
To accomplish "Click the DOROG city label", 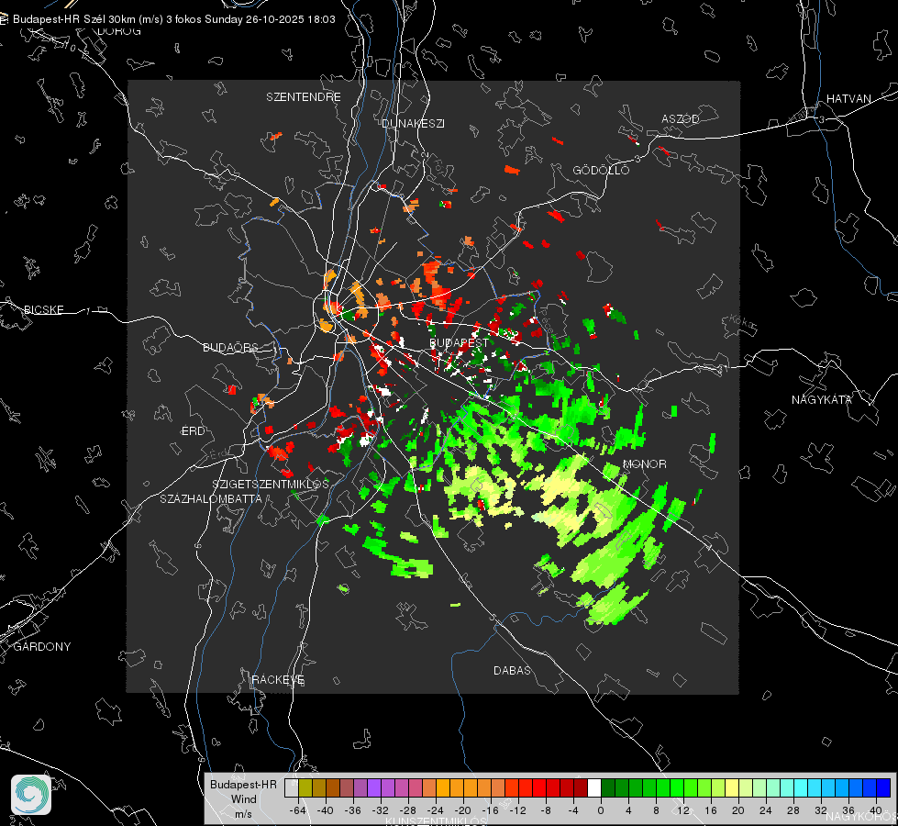I will coord(119,31).
